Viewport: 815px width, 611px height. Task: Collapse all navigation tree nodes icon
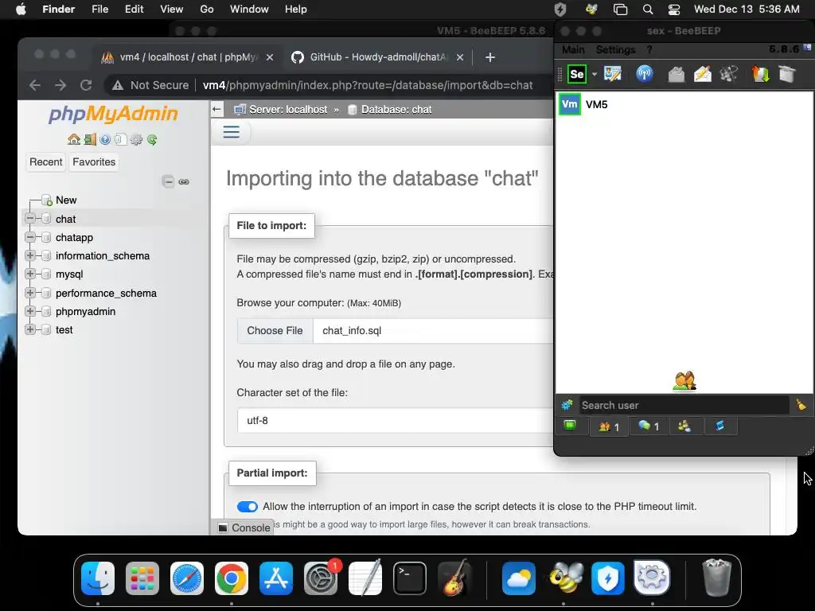(x=168, y=181)
